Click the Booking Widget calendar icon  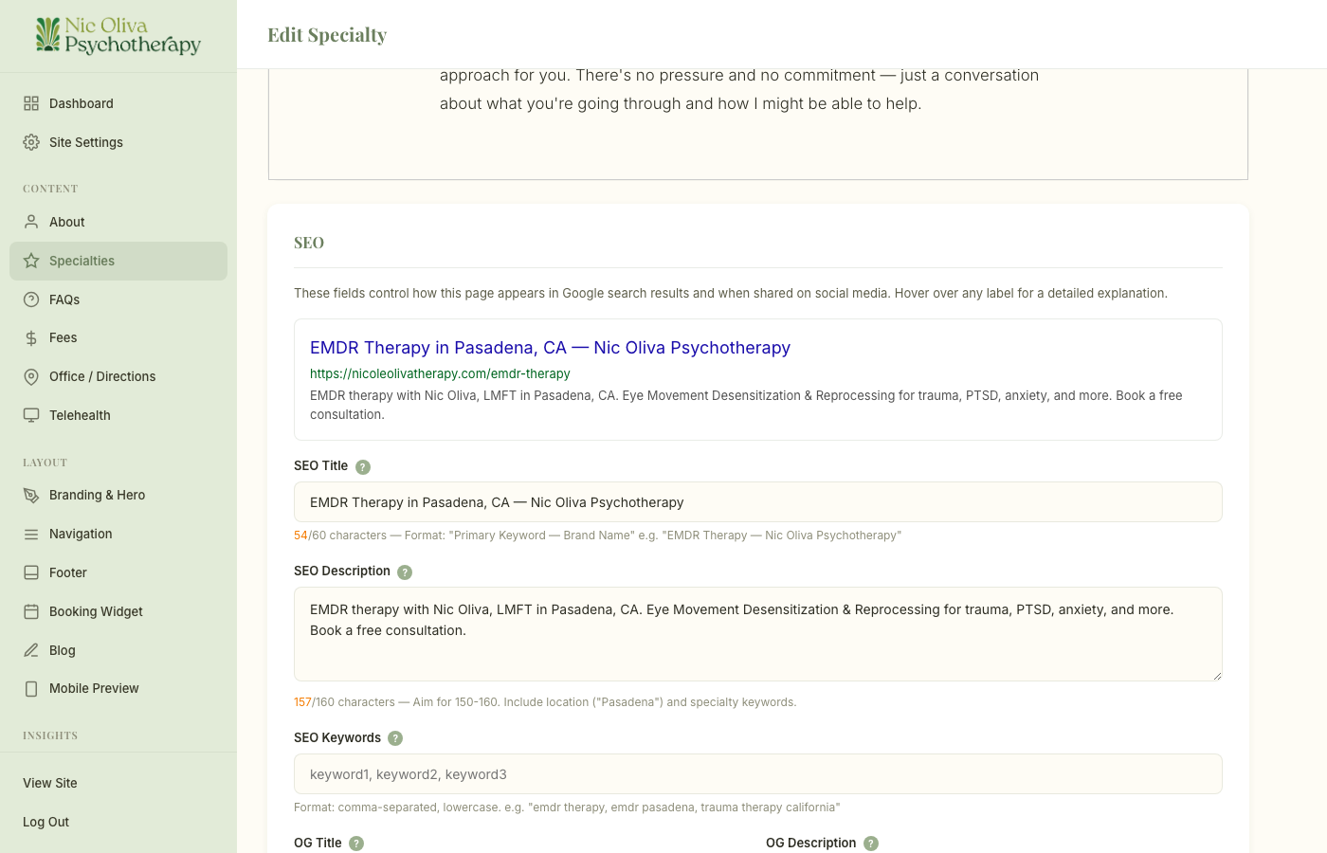point(31,611)
